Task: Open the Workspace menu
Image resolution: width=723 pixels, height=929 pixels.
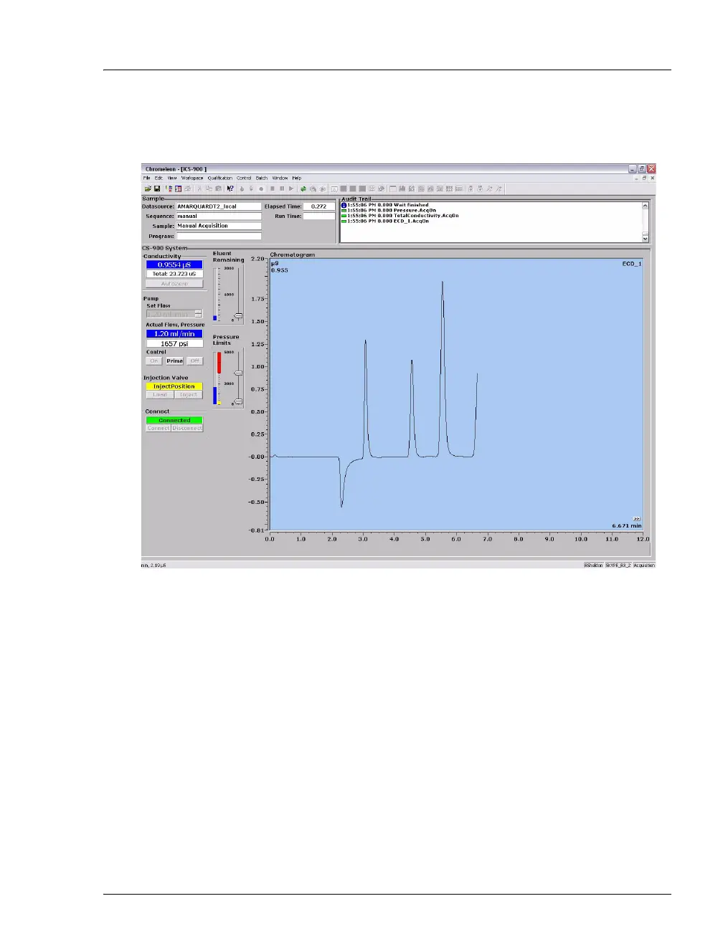Action: point(192,178)
